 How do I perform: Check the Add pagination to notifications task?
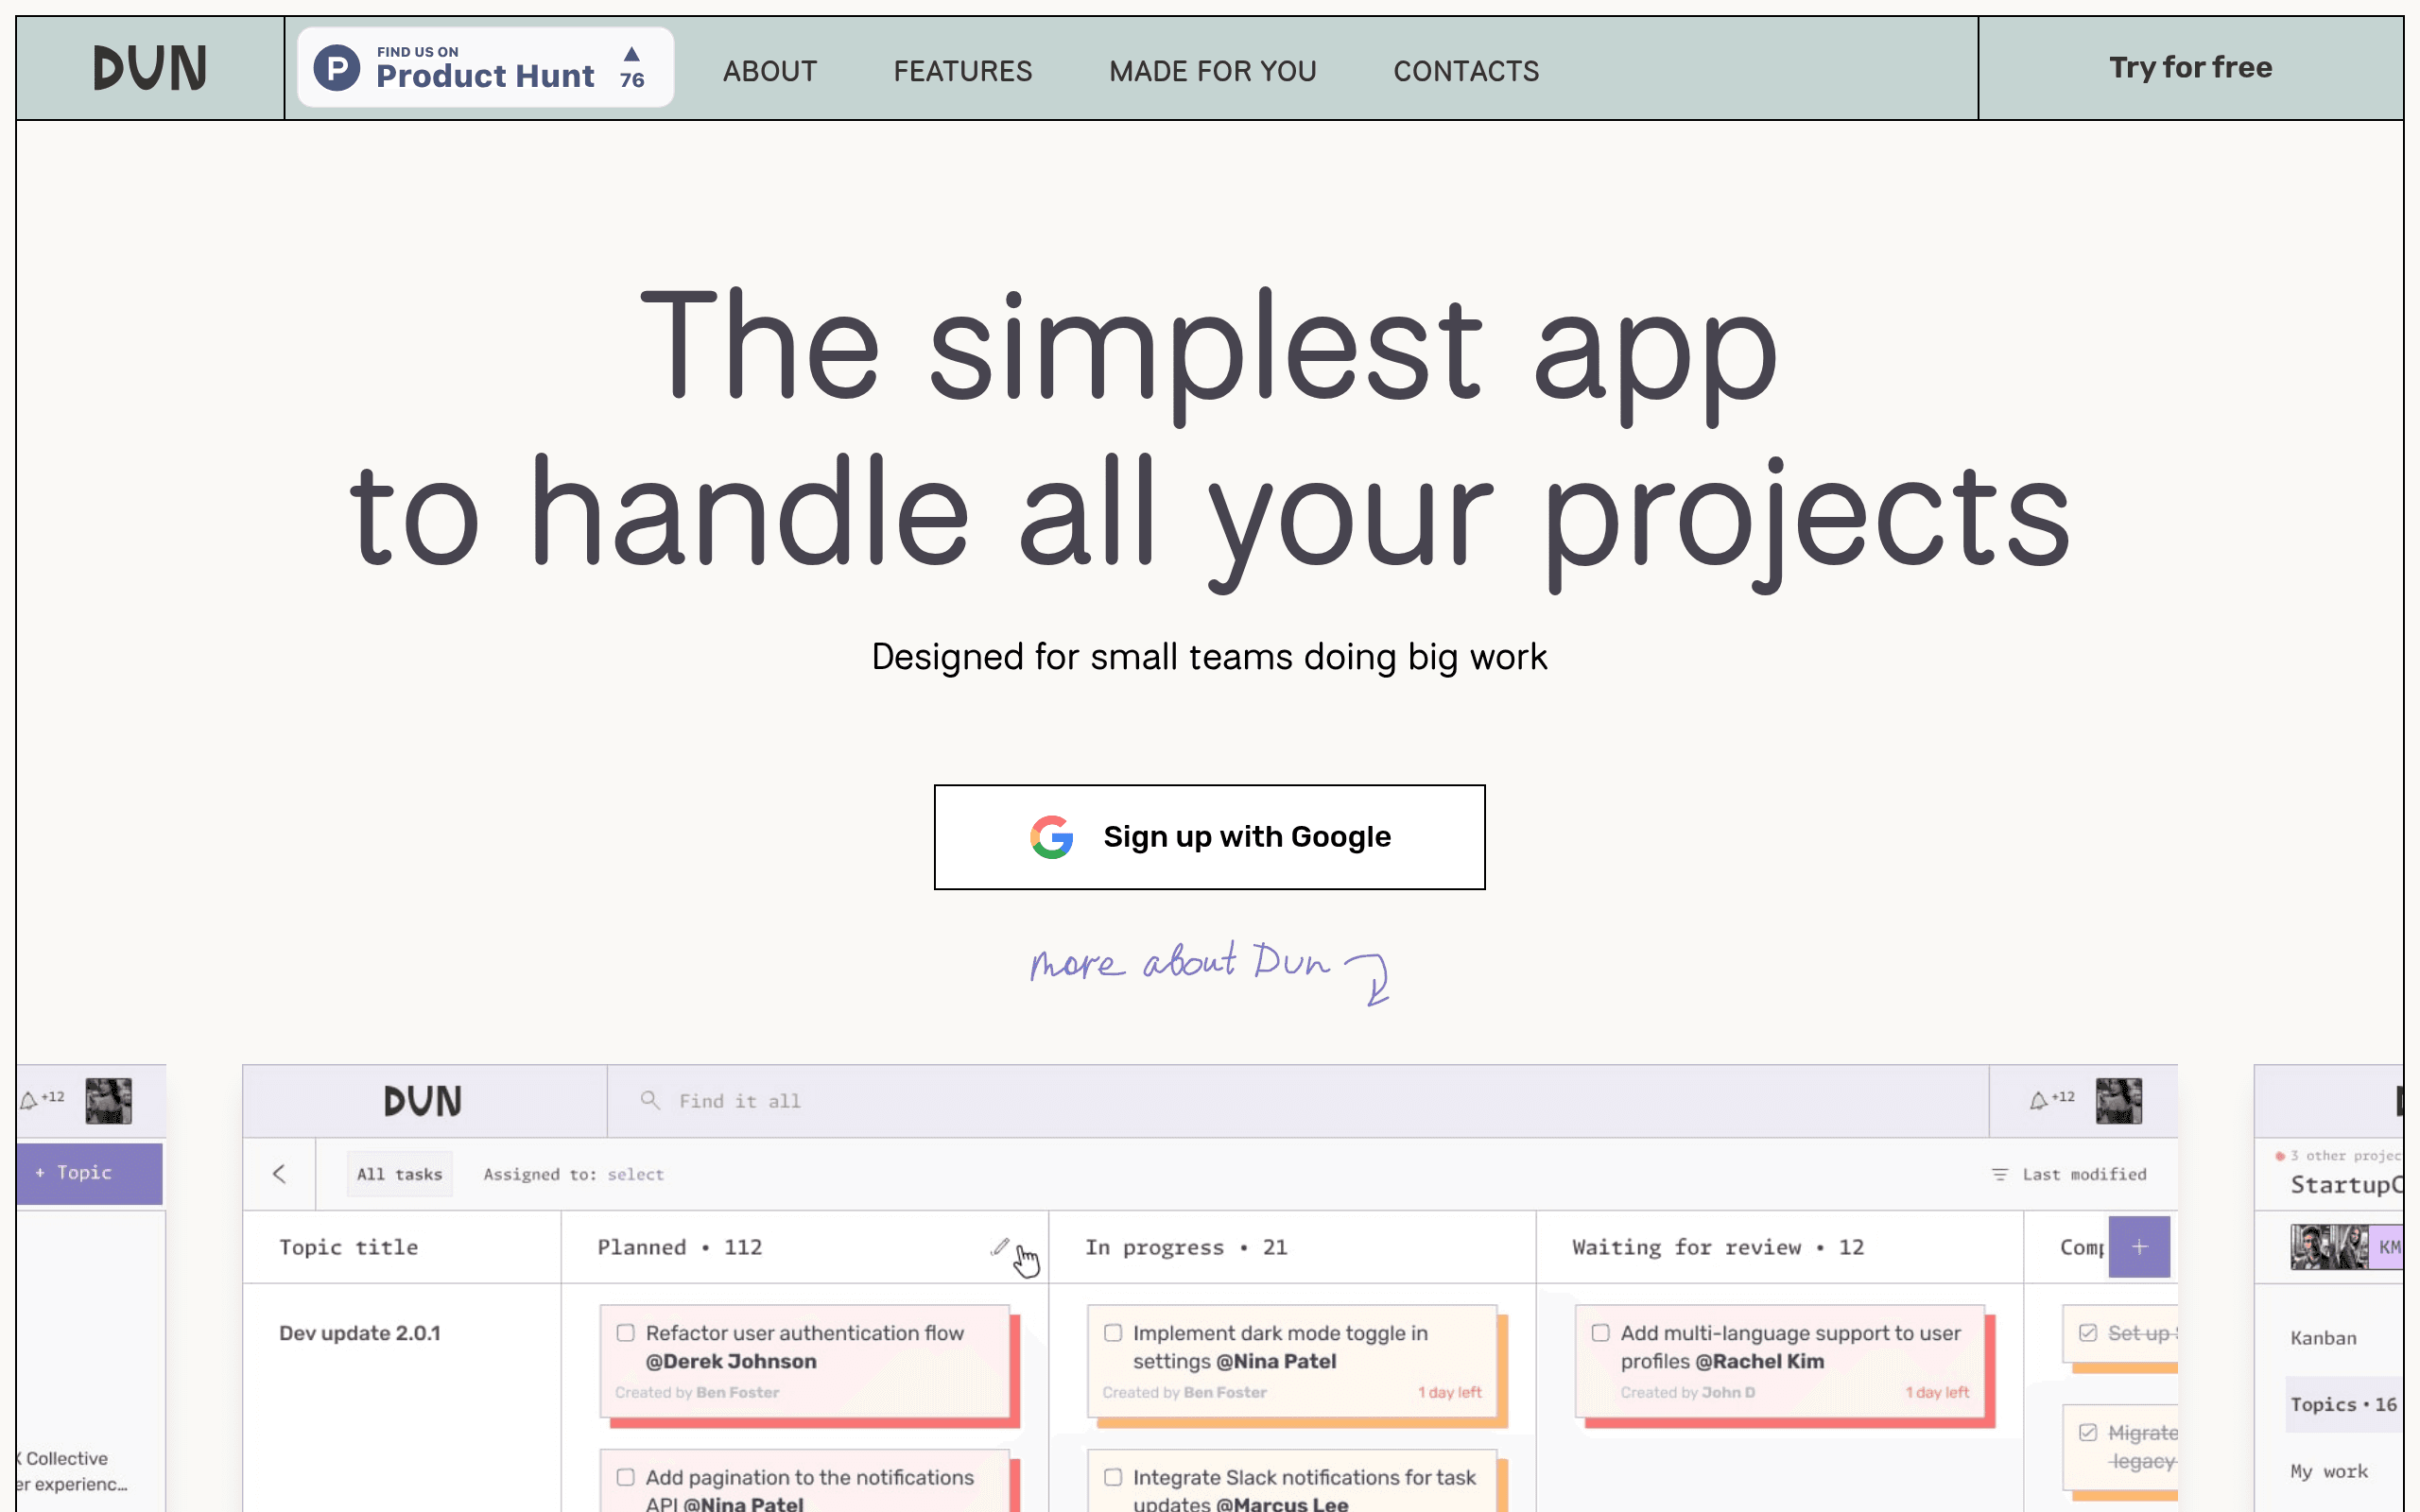pos(625,1477)
